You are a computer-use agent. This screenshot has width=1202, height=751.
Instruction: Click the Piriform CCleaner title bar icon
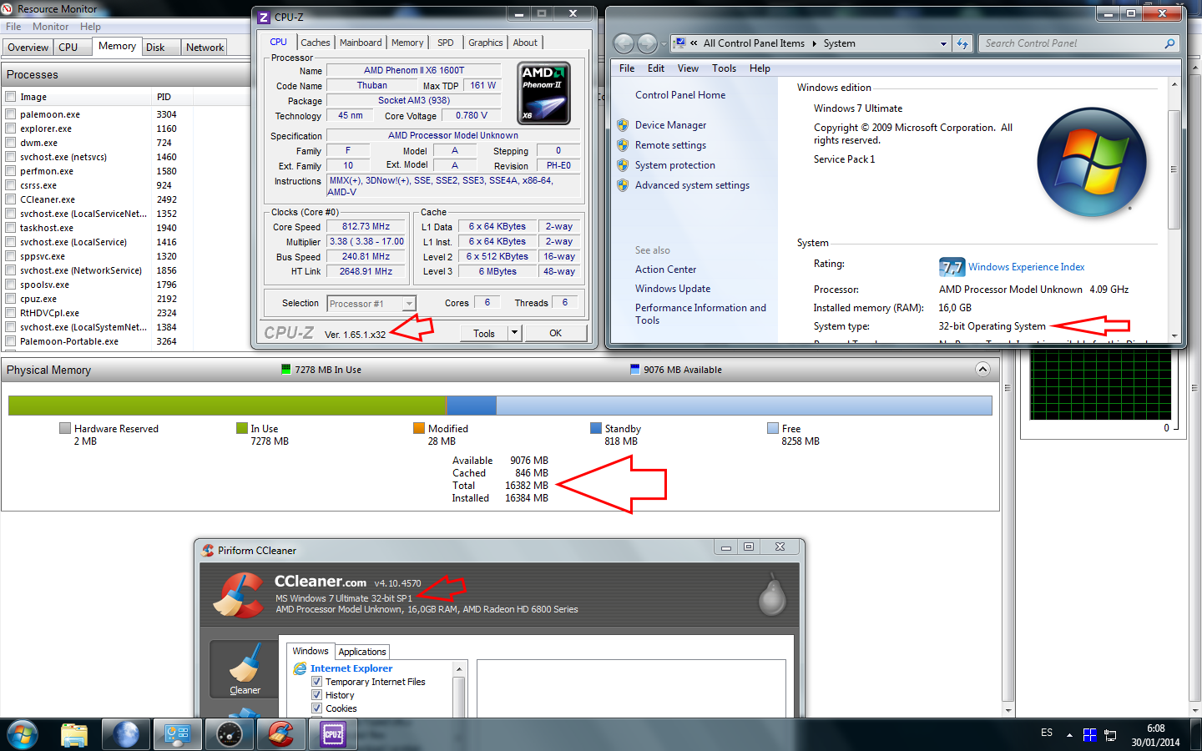(208, 550)
